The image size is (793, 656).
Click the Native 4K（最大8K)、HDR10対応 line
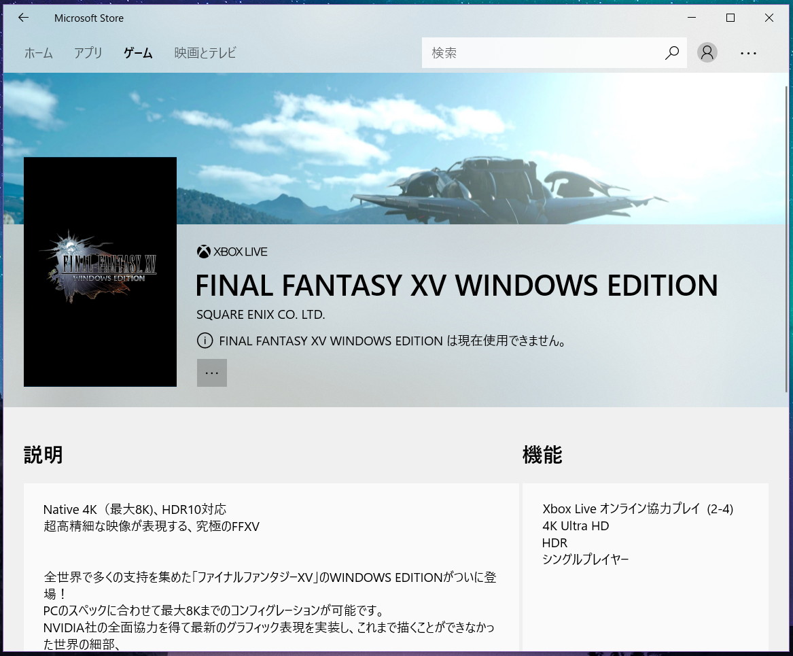click(135, 509)
